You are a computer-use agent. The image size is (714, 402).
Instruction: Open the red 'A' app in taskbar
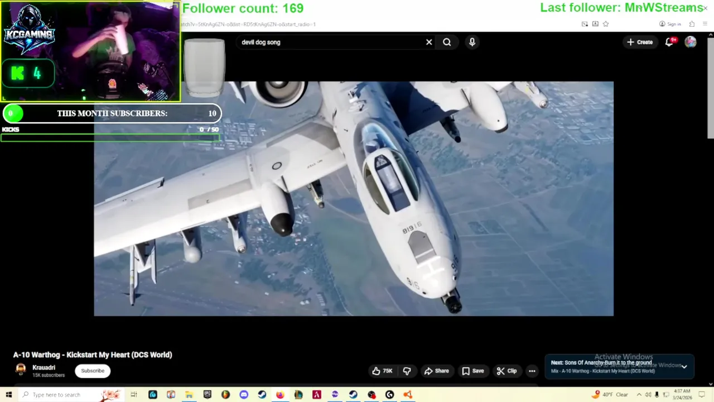[317, 395]
